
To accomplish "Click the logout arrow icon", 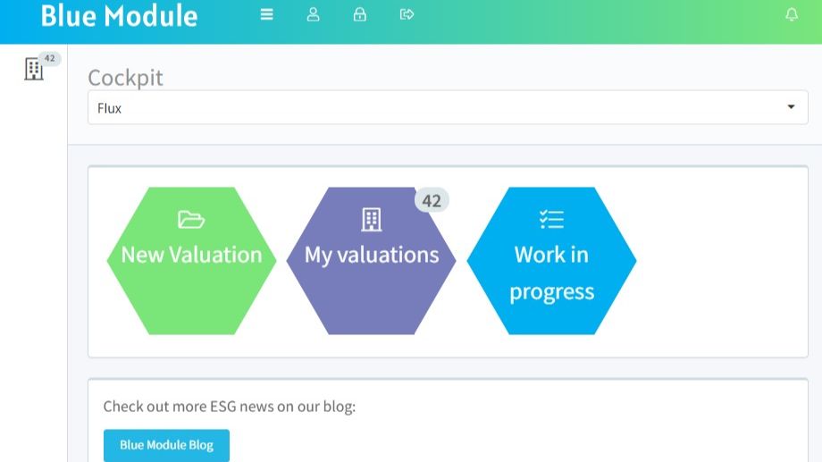I will [x=407, y=14].
